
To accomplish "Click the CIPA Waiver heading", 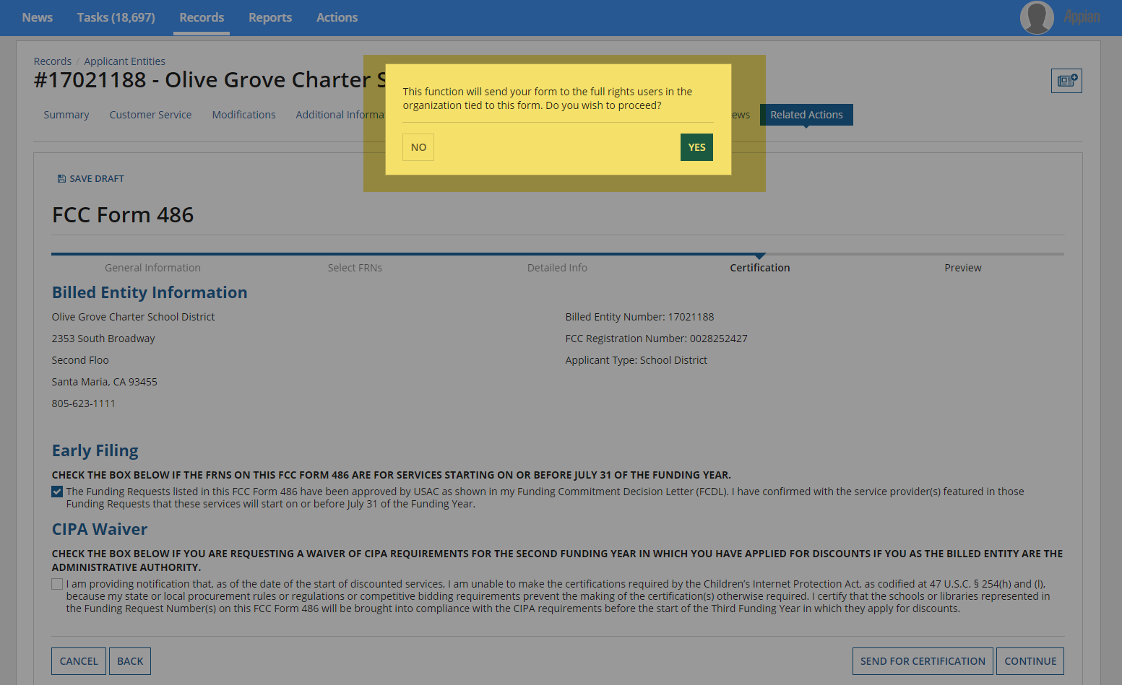I will [x=100, y=529].
